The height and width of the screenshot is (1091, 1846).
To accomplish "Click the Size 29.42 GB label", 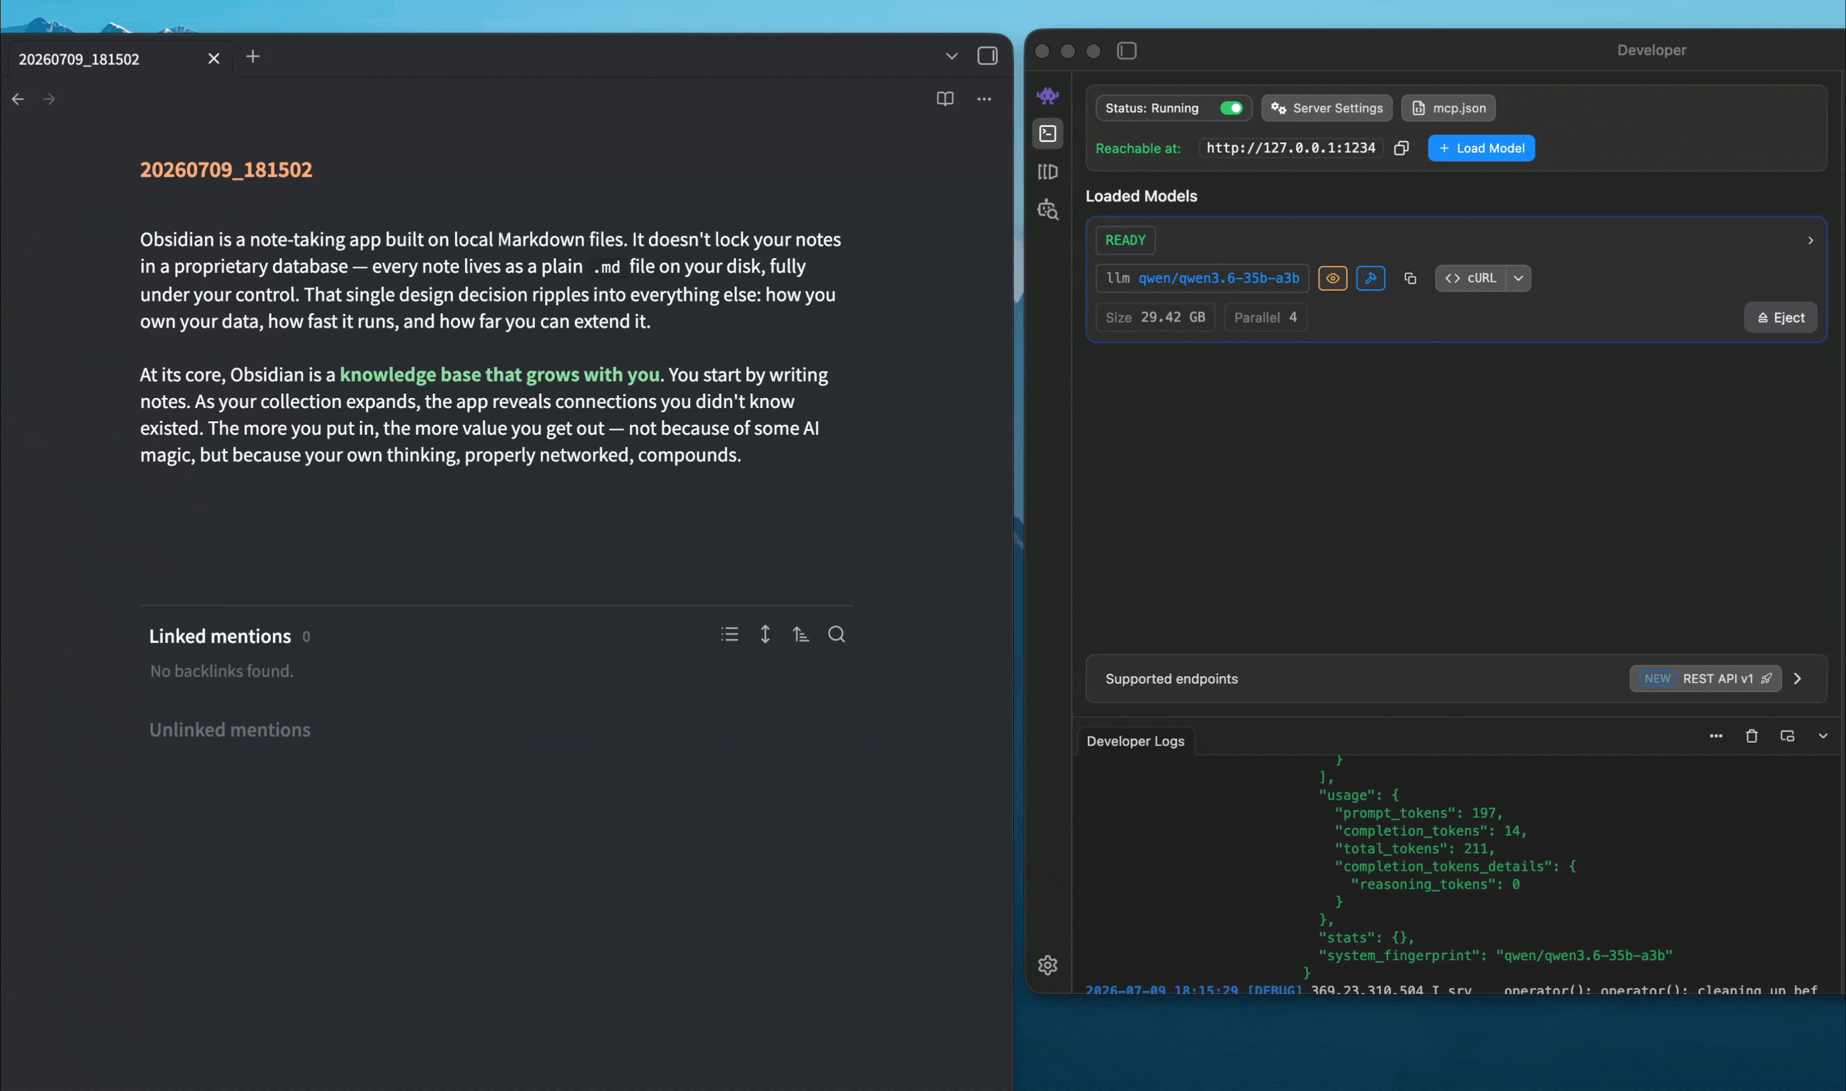I will [1154, 317].
